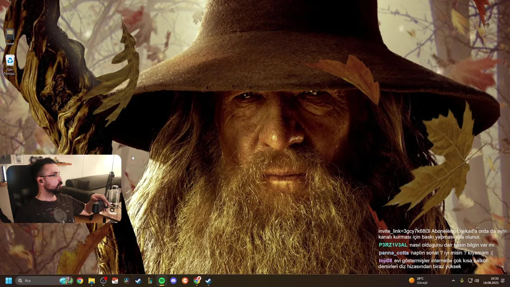Click chat username panna_cotta
510x287 pixels.
394,253
